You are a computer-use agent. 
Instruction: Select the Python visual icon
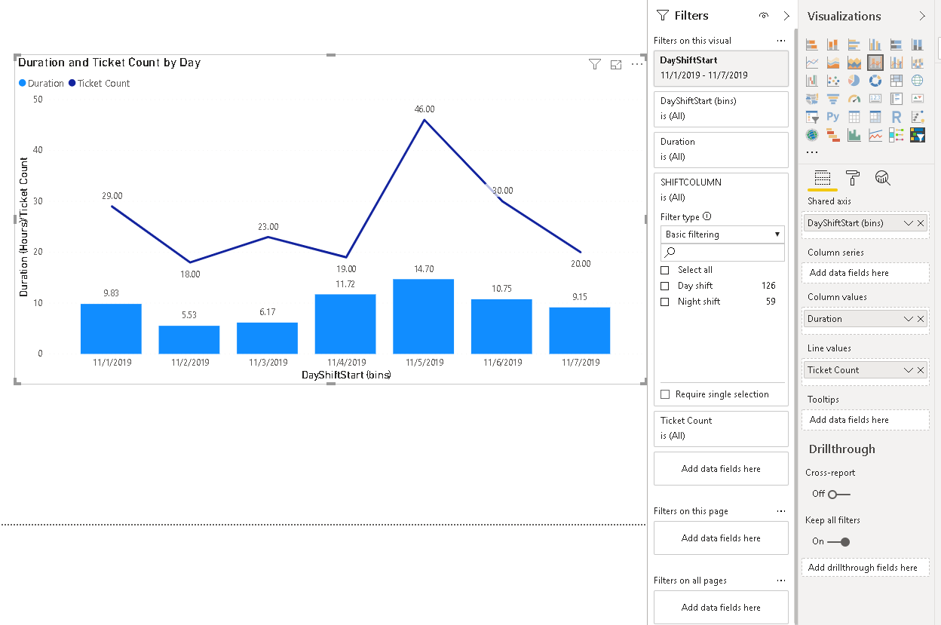pyautogui.click(x=833, y=117)
